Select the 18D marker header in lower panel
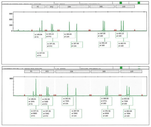 [x=104, y=72]
